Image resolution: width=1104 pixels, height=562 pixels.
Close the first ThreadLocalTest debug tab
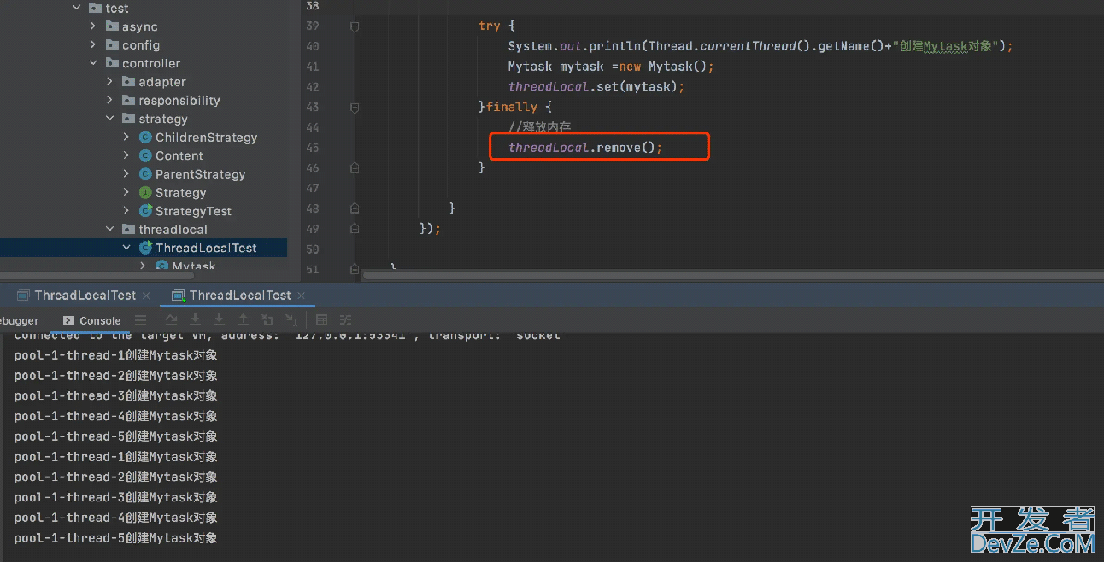(x=146, y=296)
